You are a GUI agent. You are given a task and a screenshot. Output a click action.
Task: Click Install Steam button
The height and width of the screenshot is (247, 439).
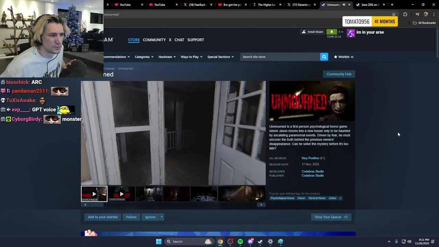(312, 32)
